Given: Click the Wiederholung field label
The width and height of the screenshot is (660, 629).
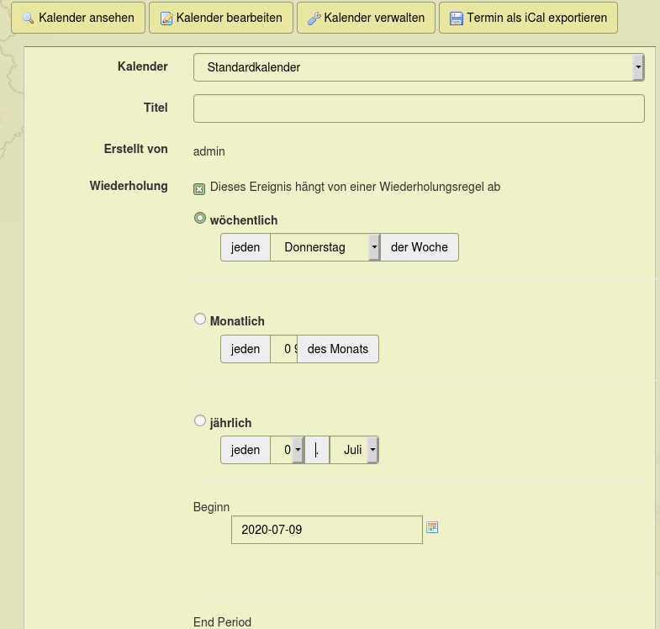Looking at the screenshot, I should 129,186.
